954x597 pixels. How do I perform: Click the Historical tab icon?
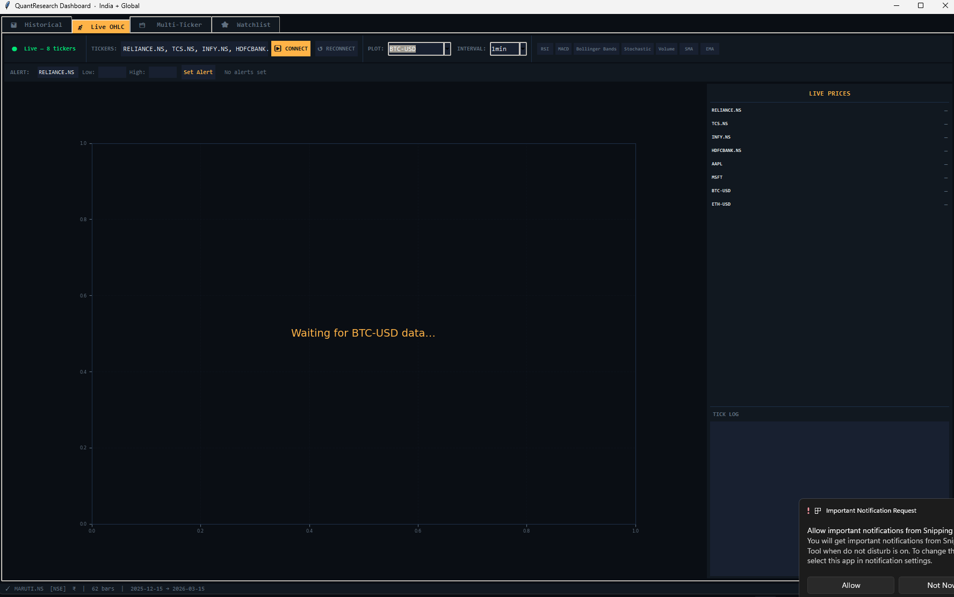14,25
